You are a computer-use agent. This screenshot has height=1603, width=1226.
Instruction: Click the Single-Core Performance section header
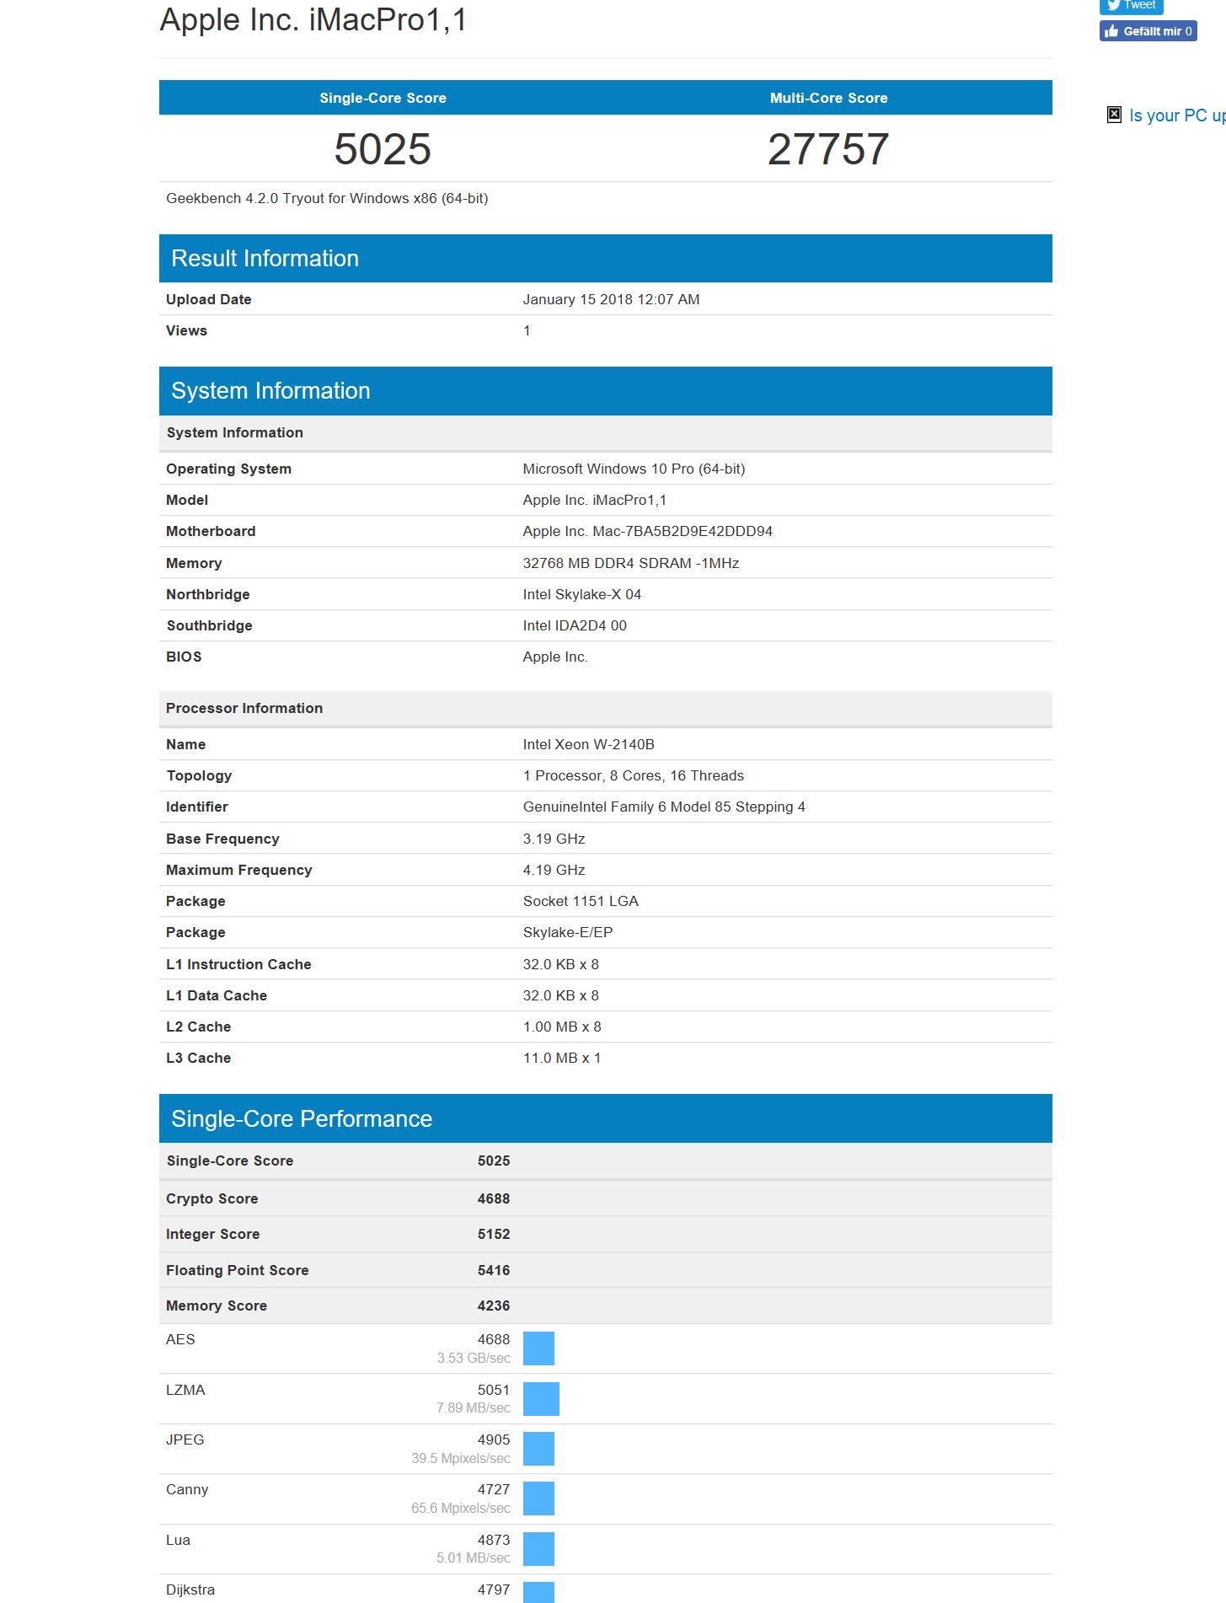[x=605, y=1118]
